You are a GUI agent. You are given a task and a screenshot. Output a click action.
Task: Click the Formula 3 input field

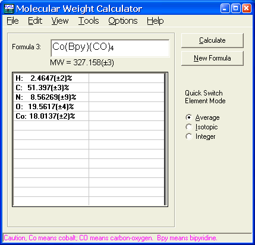pos(110,48)
